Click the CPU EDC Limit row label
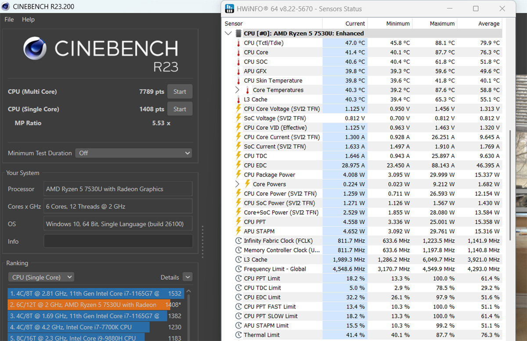This screenshot has height=341, width=527. click(x=262, y=298)
